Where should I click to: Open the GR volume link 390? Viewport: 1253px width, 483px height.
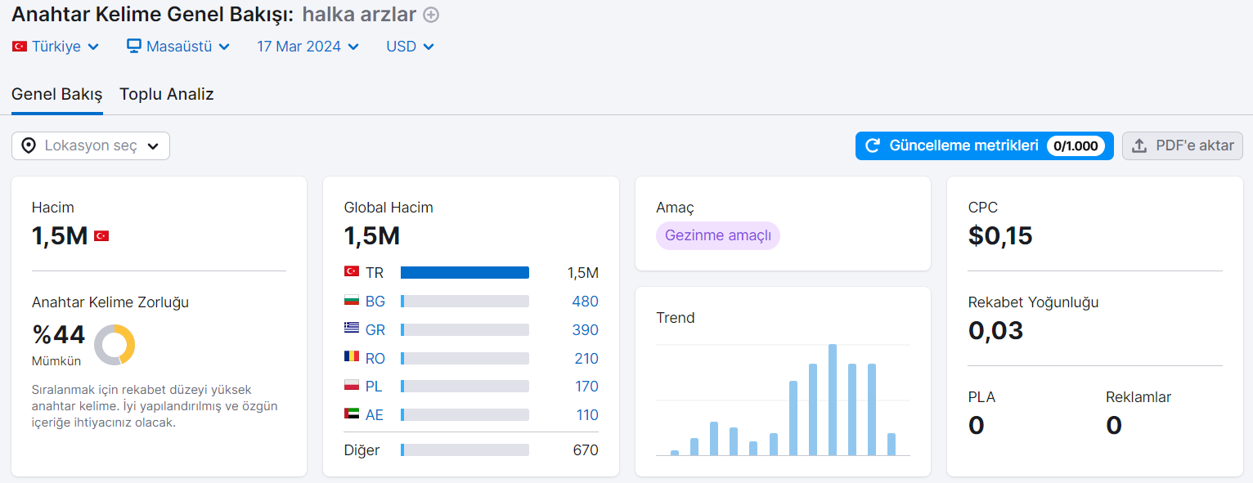click(586, 330)
